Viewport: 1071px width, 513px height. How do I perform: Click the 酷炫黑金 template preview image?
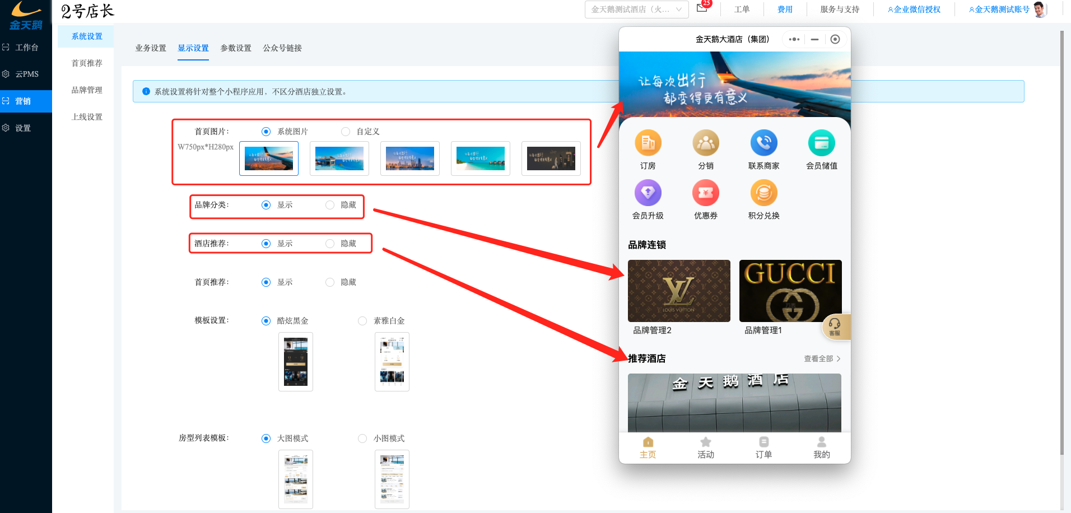pyautogui.click(x=296, y=362)
